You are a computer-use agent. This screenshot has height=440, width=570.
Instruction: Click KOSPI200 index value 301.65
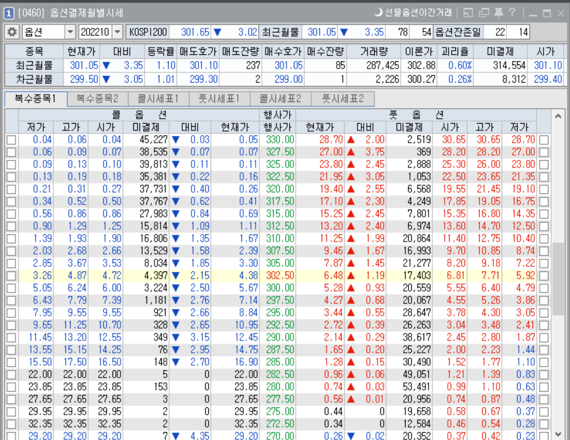tap(195, 32)
